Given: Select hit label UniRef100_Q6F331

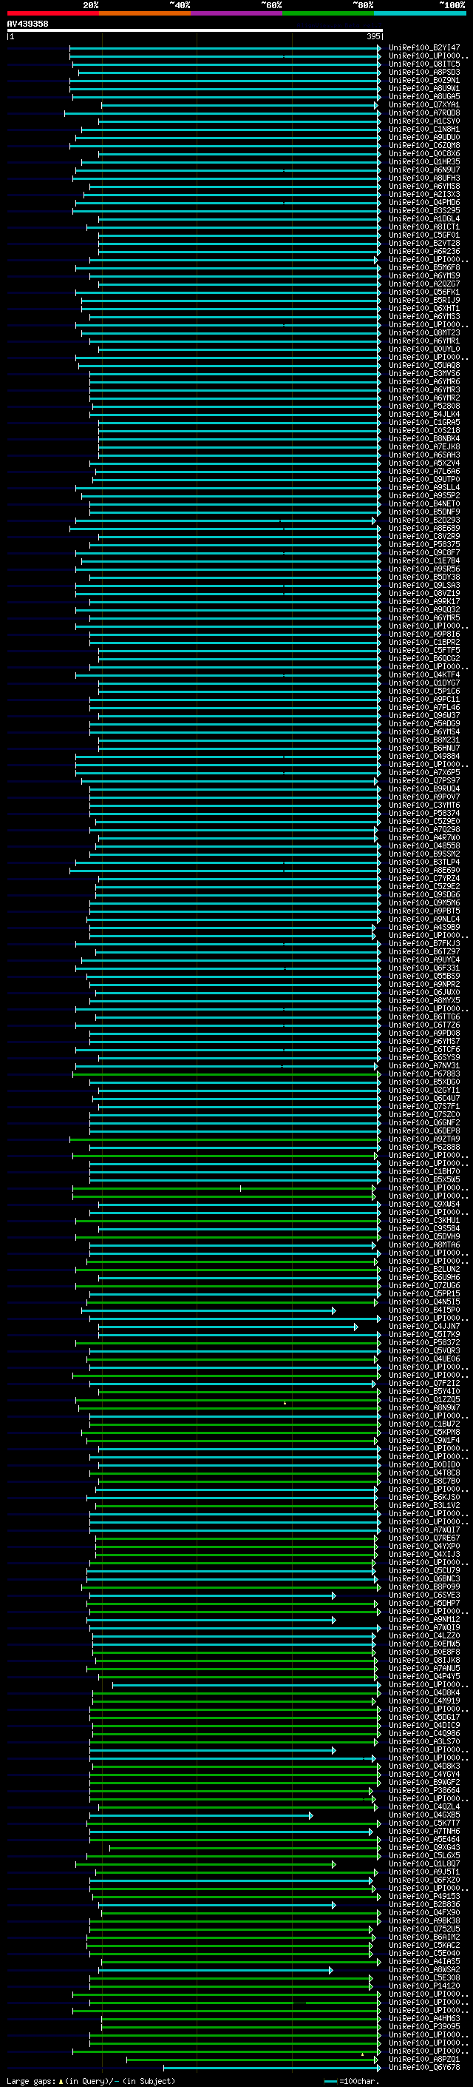Looking at the screenshot, I should click(x=424, y=968).
